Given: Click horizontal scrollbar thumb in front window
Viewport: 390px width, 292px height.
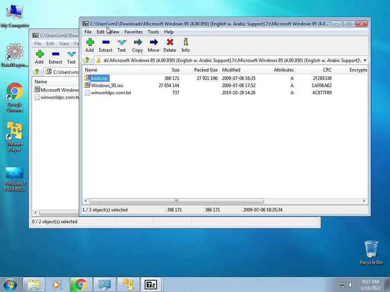Looking at the screenshot, I should click(177, 201).
